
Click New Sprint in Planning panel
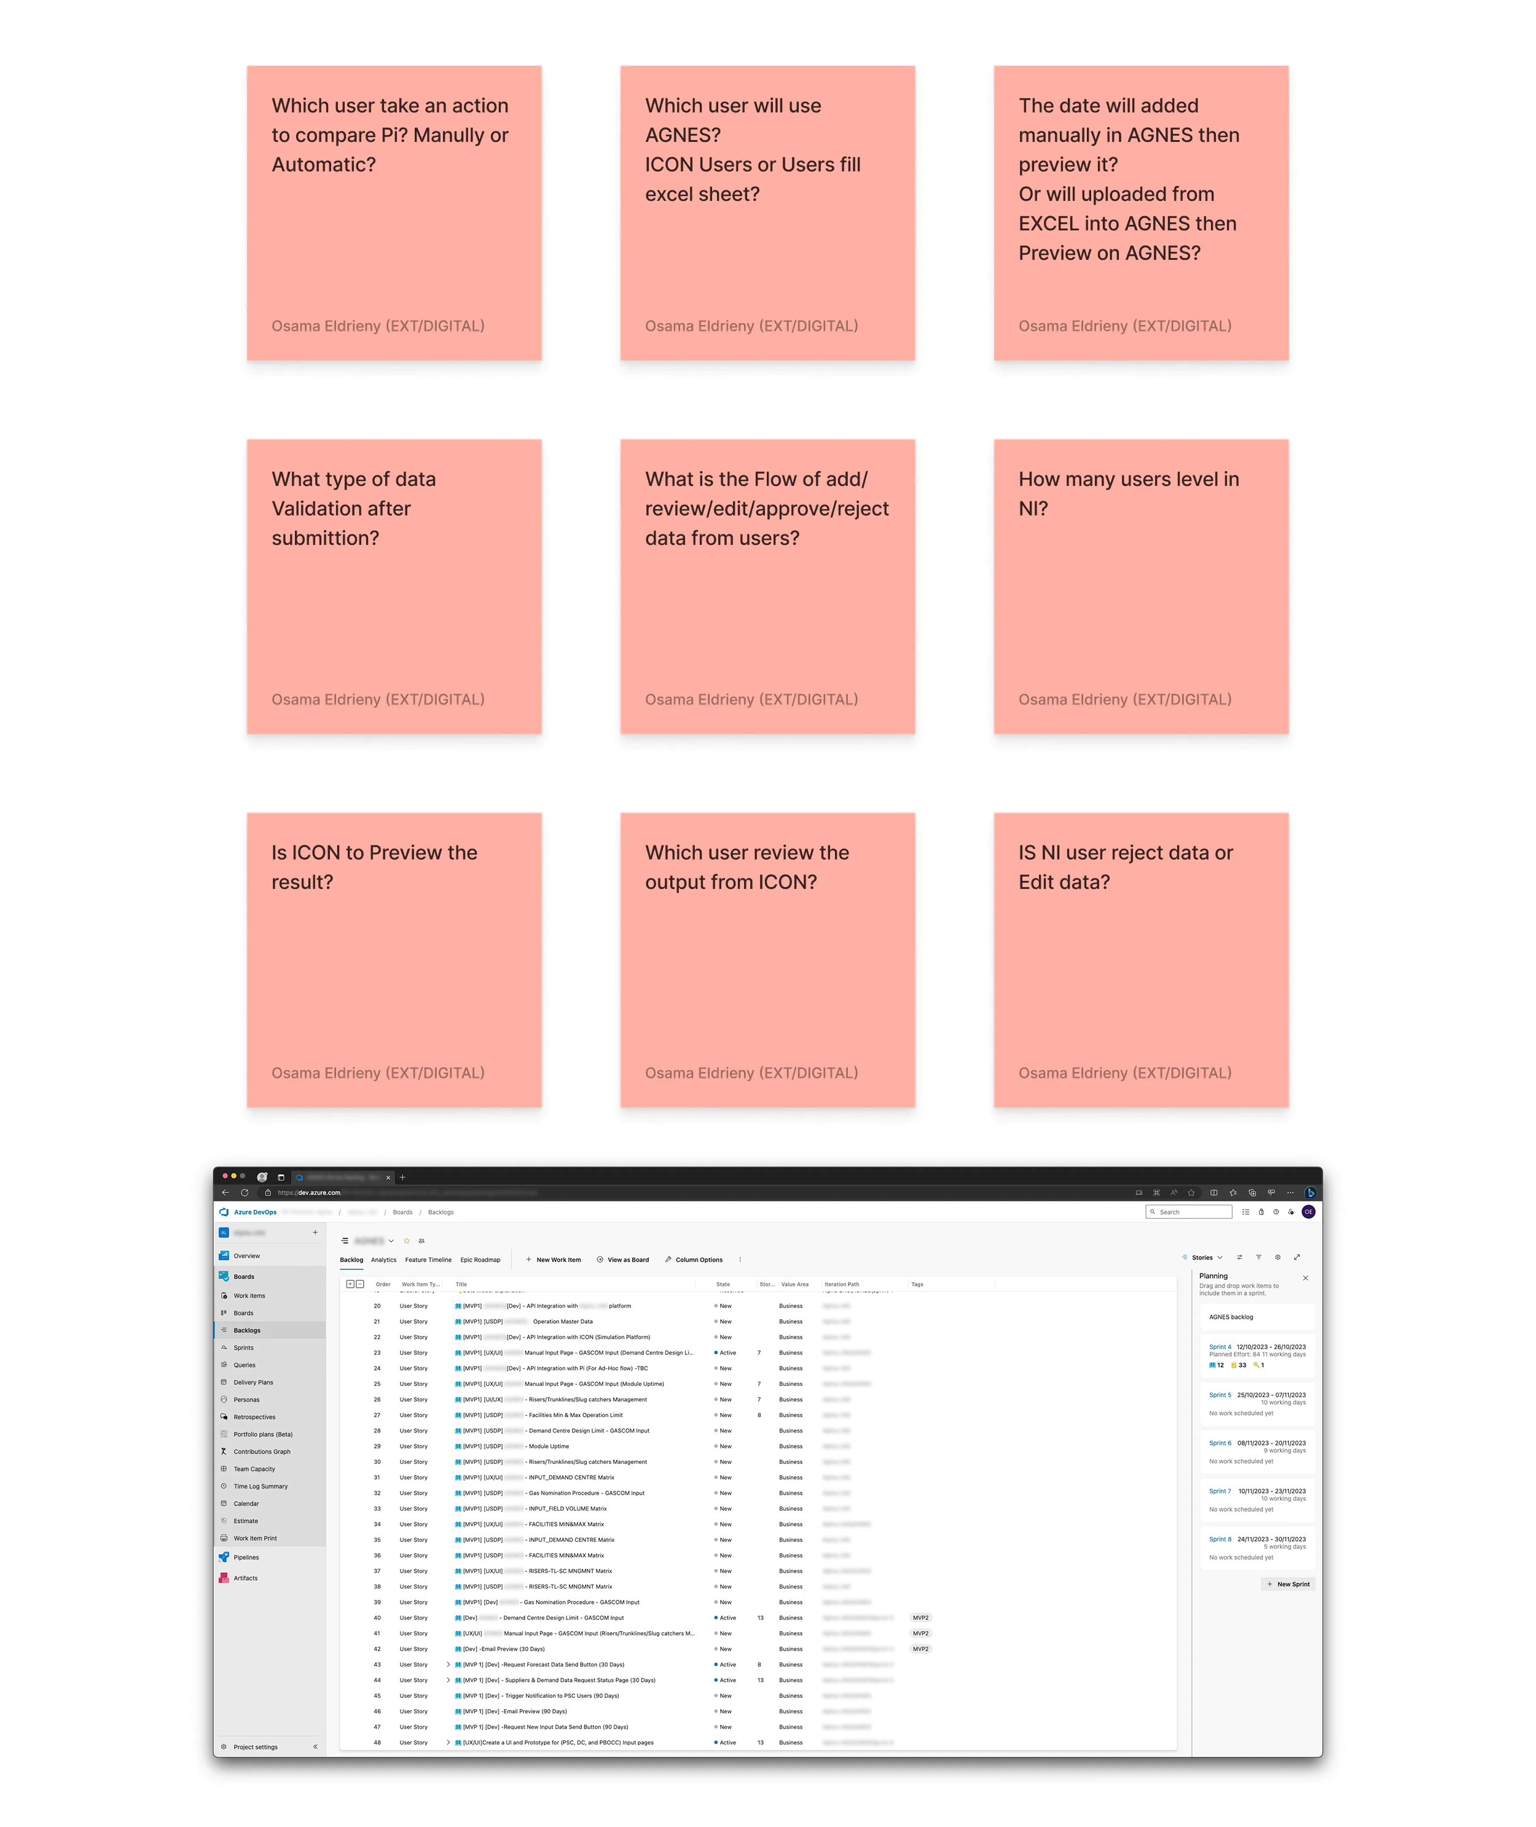pos(1289,1585)
